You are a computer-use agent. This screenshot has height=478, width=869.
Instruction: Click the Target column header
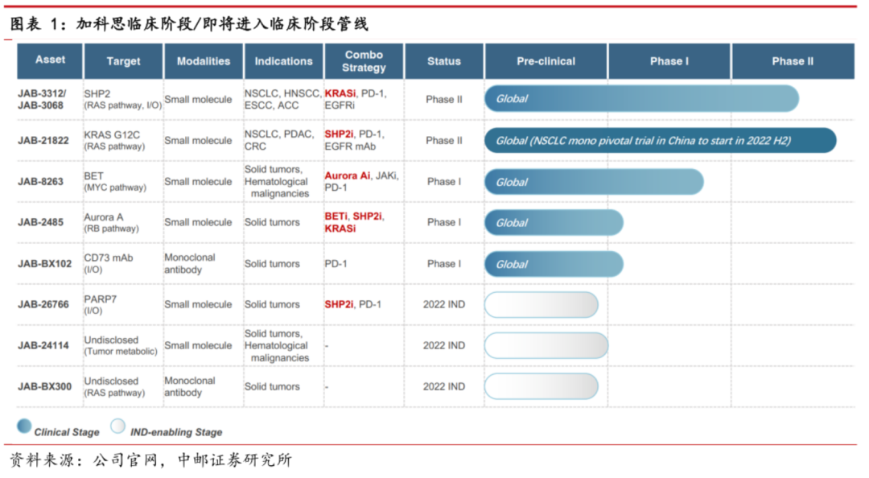point(123,61)
